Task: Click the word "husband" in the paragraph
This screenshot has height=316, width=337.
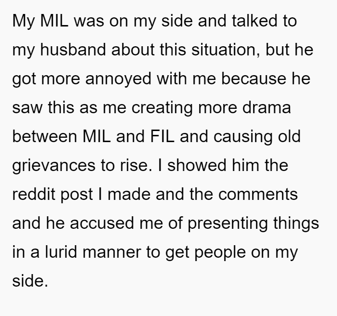Action: tap(73, 50)
